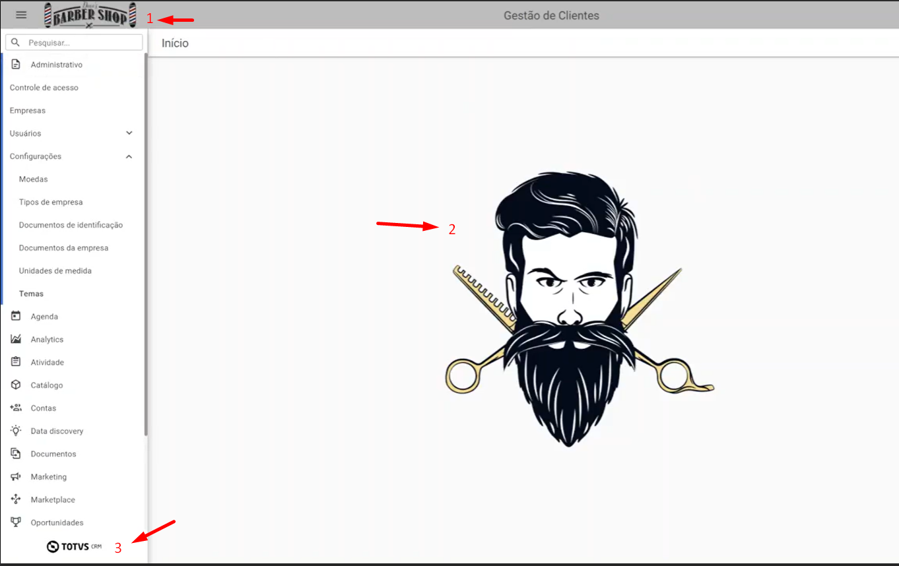This screenshot has width=899, height=566.
Task: Select the Configurações menu label
Action: pyautogui.click(x=35, y=156)
